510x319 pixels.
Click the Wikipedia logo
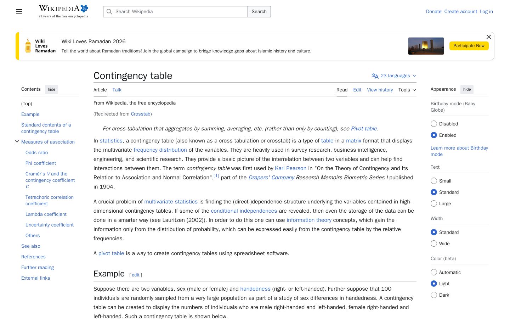tap(63, 11)
